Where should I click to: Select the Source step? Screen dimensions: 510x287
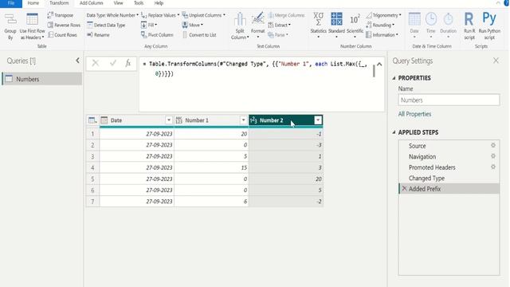(x=449, y=146)
